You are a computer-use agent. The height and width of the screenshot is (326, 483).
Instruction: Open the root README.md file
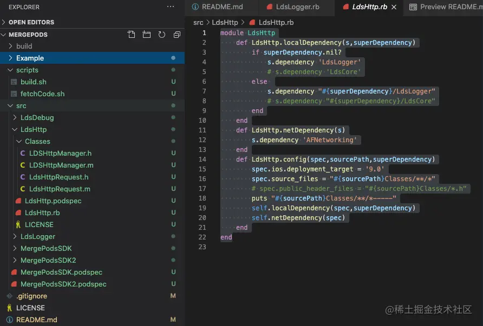tap(37, 320)
